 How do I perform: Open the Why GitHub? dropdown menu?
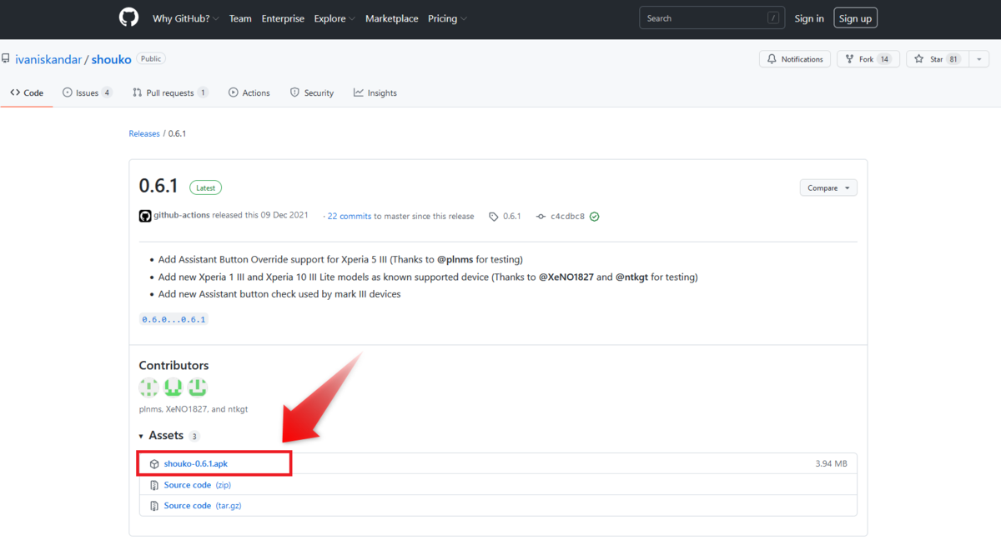tap(186, 18)
